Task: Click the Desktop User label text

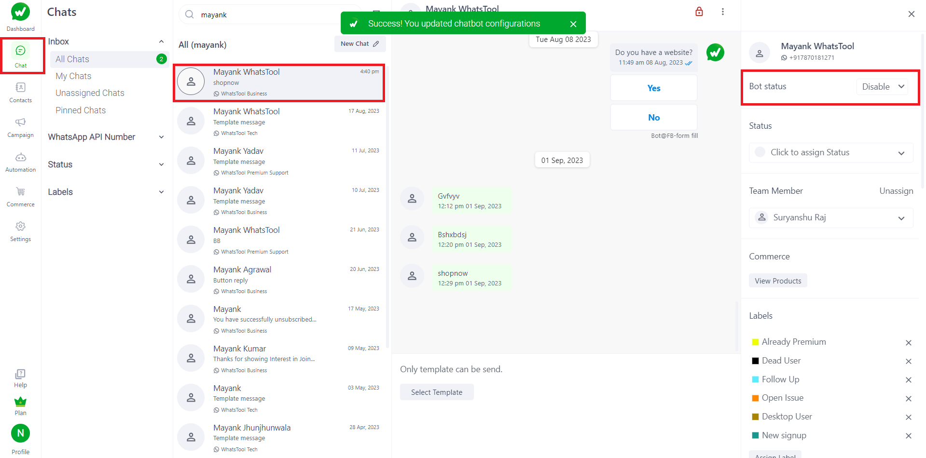Action: tap(787, 417)
